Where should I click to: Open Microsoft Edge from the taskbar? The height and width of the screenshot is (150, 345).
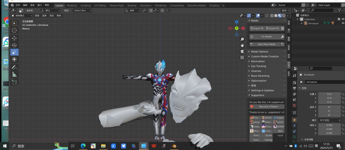[x=83, y=146]
